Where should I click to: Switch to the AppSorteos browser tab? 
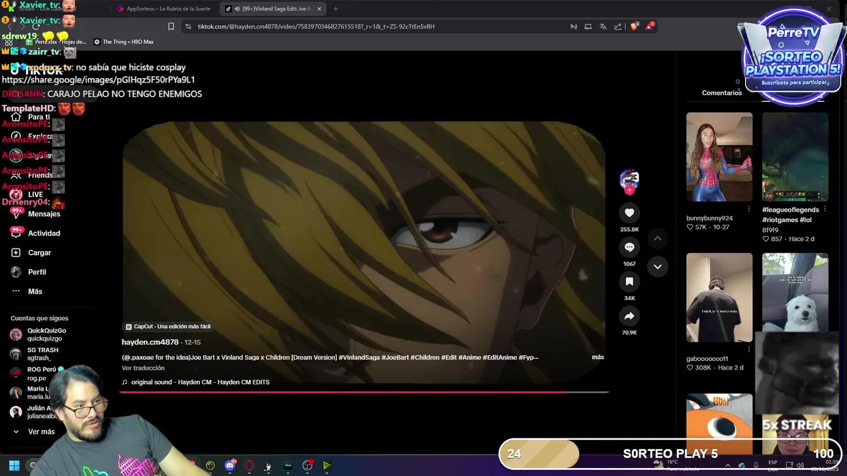click(x=163, y=9)
